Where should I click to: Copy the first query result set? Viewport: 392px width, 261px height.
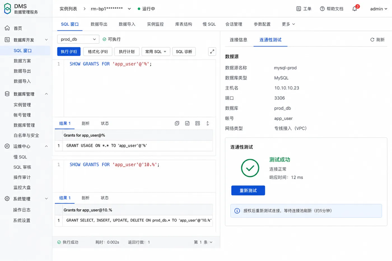pos(177,123)
